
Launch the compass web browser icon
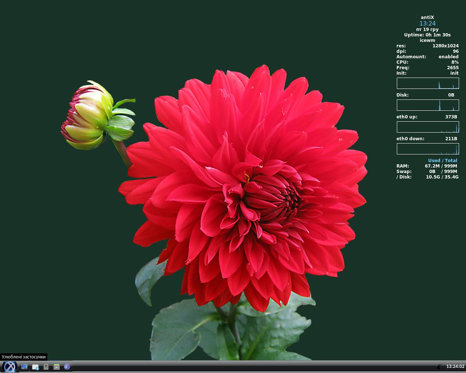[67, 367]
